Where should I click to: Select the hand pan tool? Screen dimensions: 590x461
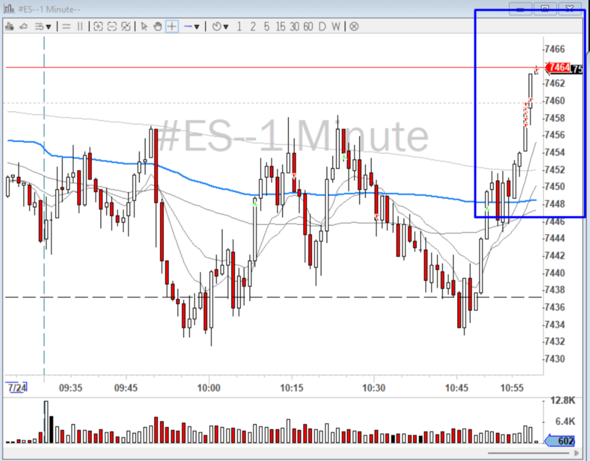click(x=157, y=27)
